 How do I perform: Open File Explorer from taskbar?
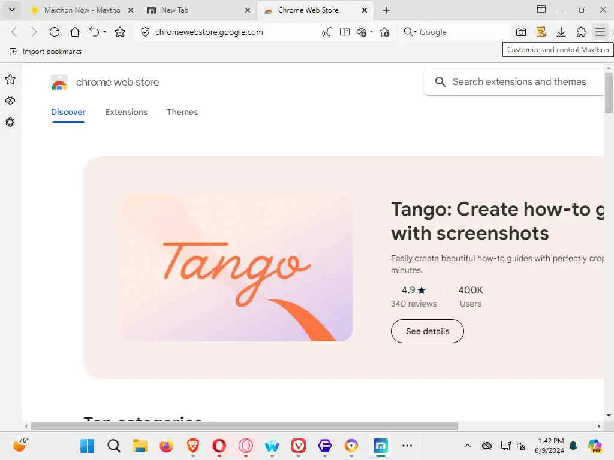[140, 446]
